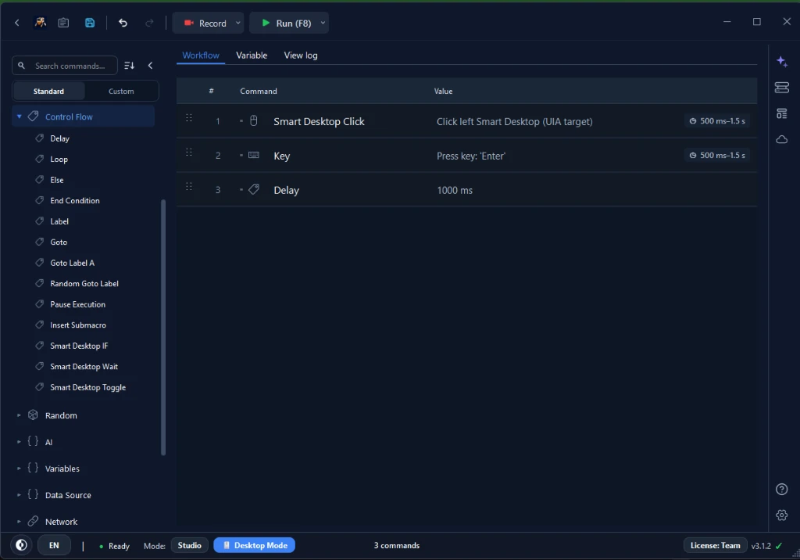Switch to Desktop Mode
800x560 pixels.
click(x=255, y=545)
